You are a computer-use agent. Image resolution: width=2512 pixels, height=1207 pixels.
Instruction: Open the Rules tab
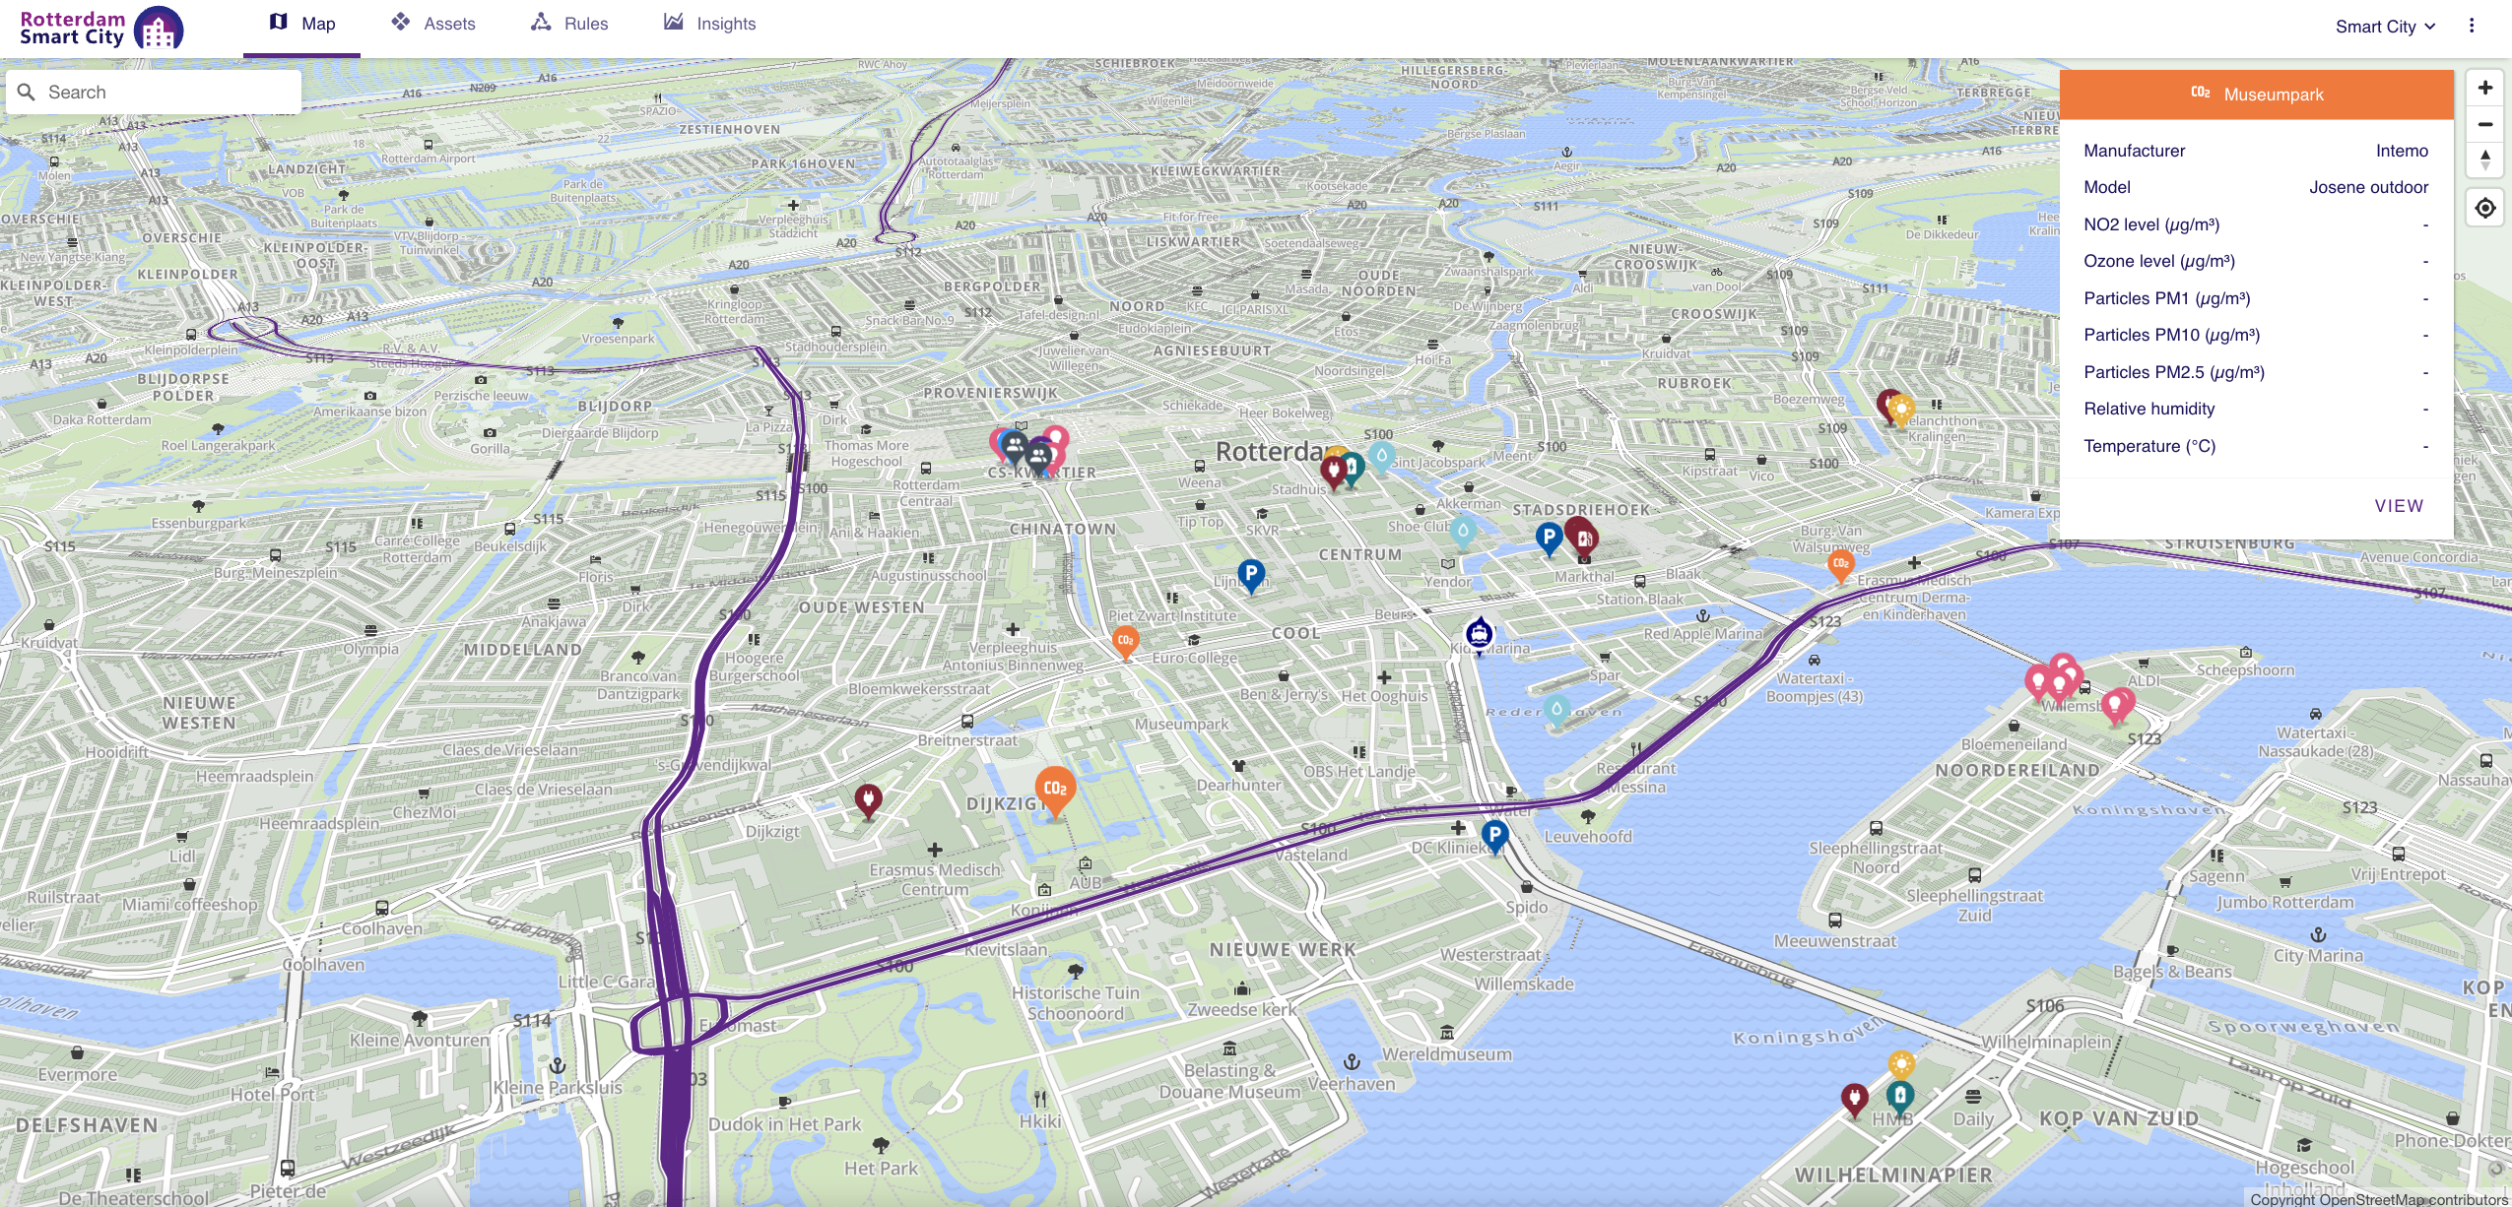[x=571, y=24]
